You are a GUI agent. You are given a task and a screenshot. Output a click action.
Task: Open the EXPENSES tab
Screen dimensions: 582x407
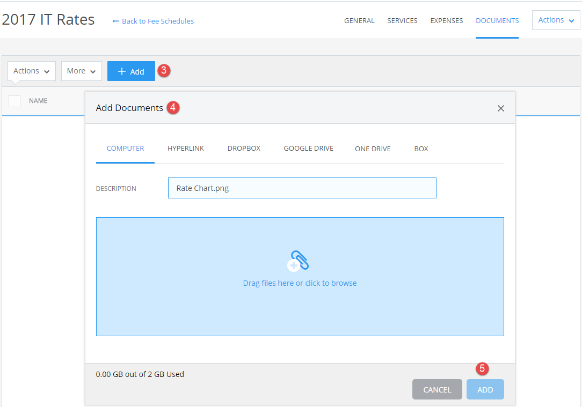click(447, 21)
